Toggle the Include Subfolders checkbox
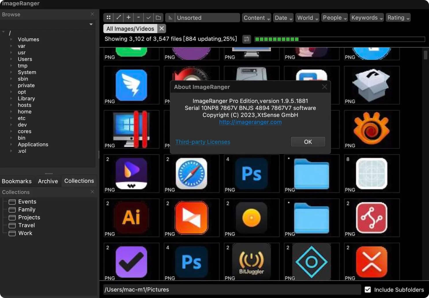Viewport: 429px width, 298px height. pos(367,290)
